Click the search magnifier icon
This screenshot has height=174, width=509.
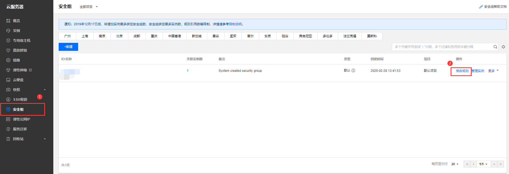point(495,47)
